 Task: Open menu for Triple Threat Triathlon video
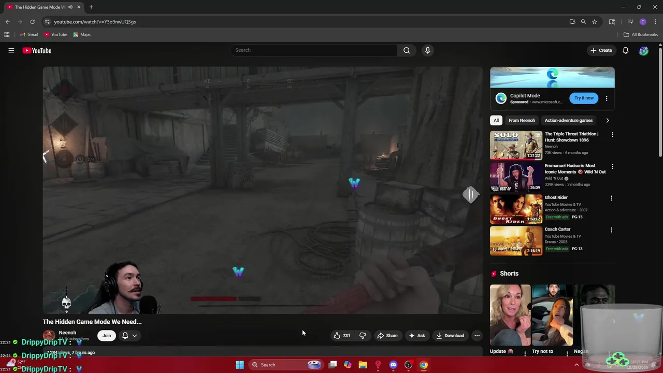click(612, 135)
